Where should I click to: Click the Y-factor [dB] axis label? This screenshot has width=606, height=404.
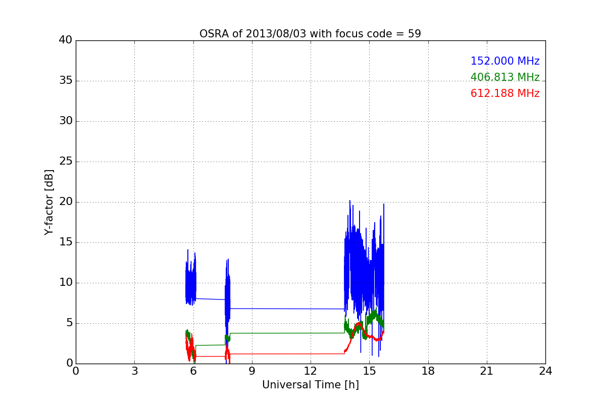tap(49, 202)
